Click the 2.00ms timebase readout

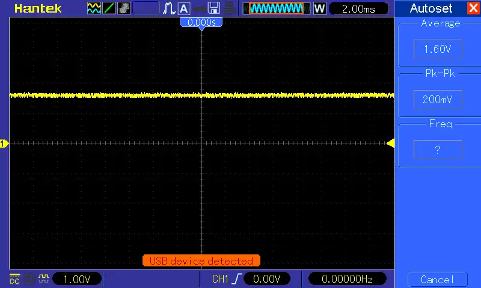coord(358,8)
